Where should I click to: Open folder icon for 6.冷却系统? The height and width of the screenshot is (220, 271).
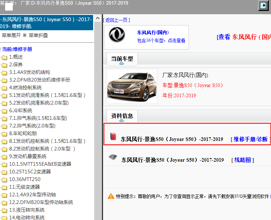click(4, 111)
